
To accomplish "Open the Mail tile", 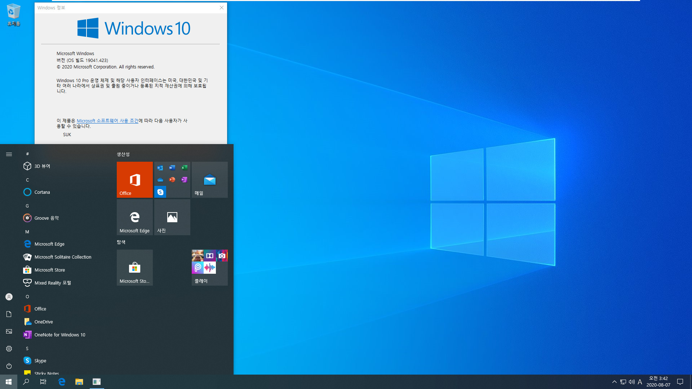I will click(209, 179).
